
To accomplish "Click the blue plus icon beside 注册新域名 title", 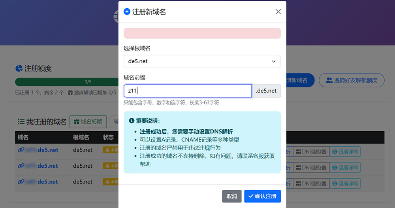I will [x=127, y=12].
